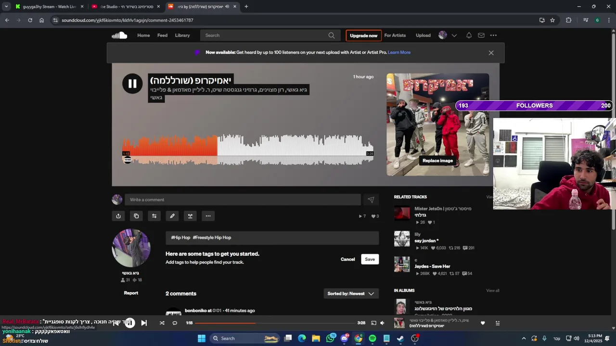Click the SoundCloud logo
This screenshot has width=616, height=346.
(119, 35)
